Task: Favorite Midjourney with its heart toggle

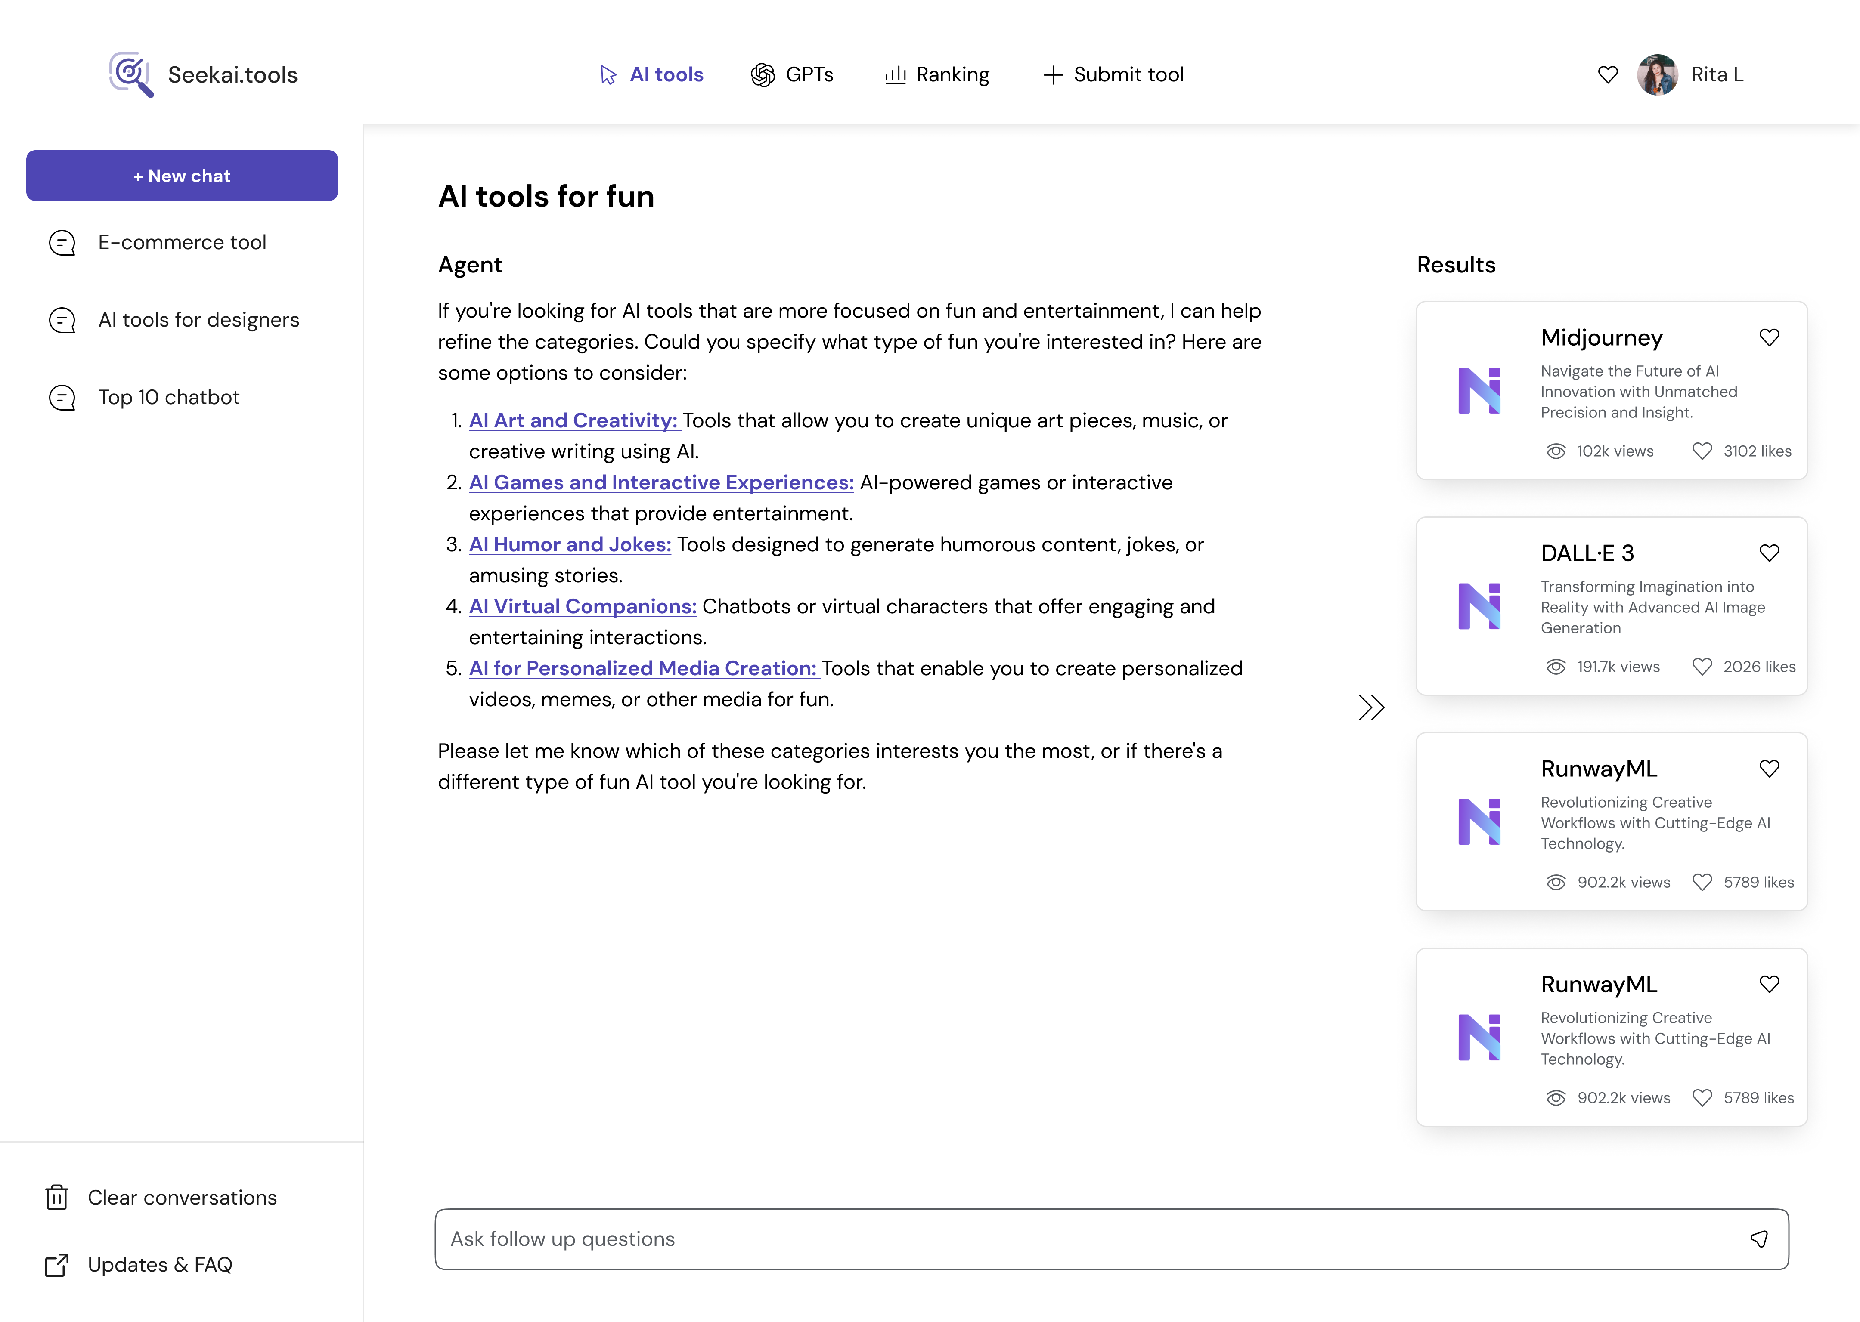Action: click(x=1769, y=337)
